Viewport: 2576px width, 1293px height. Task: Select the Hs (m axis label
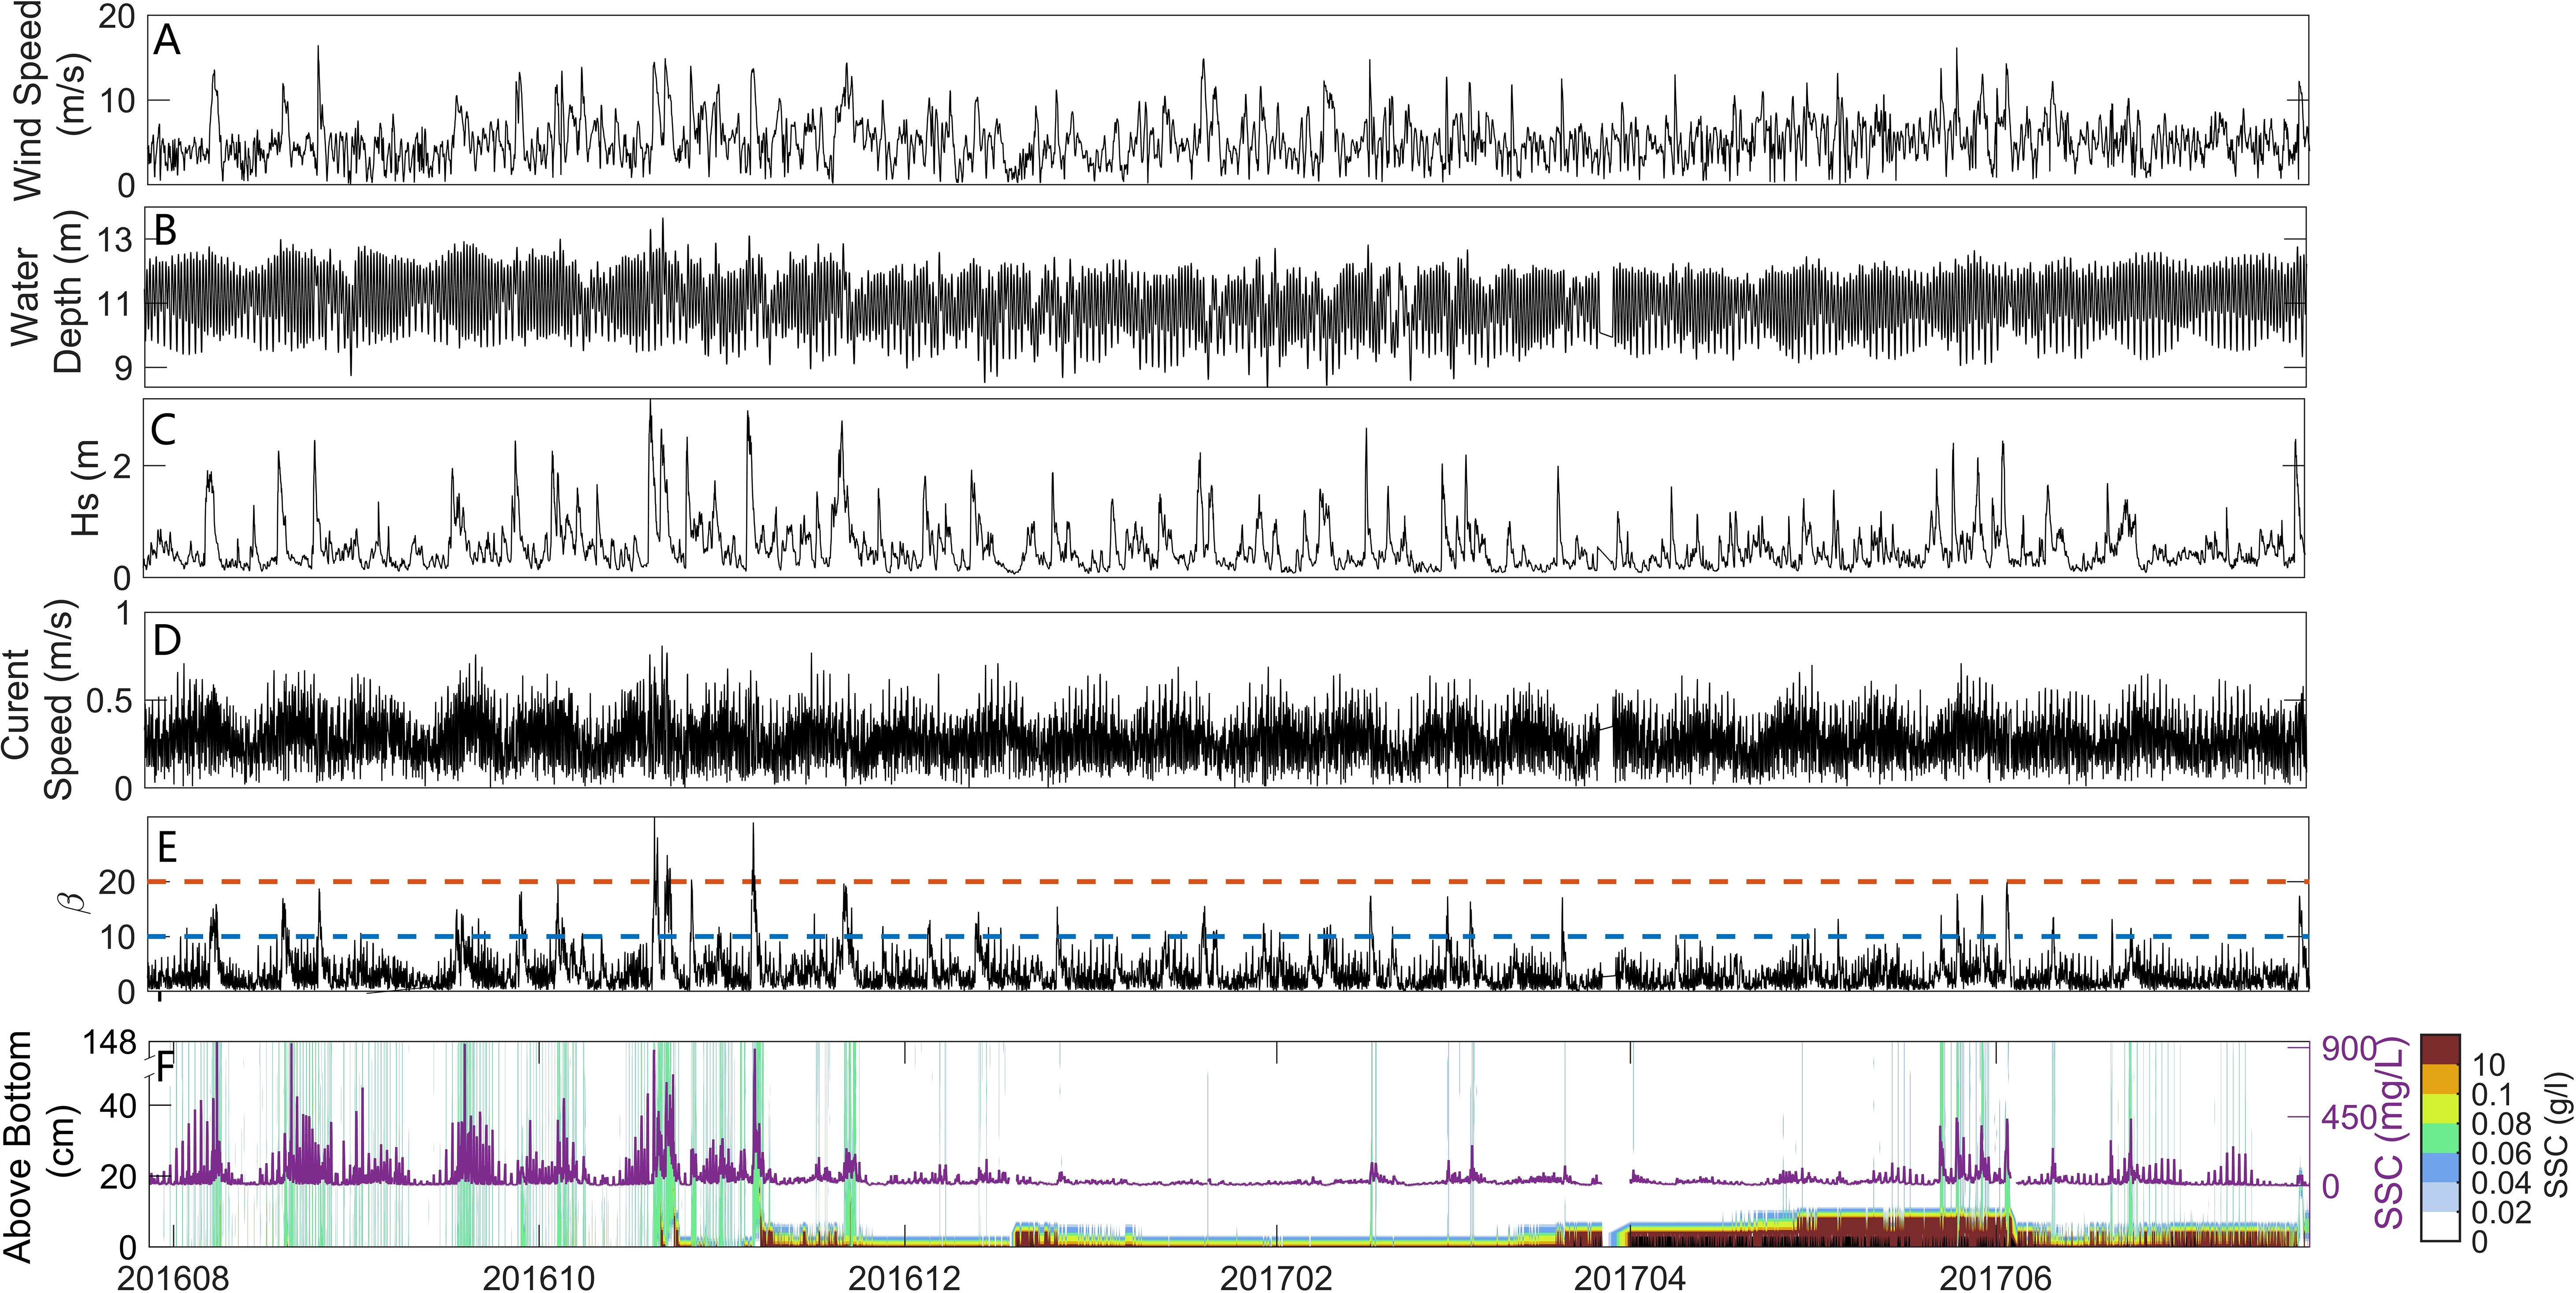coord(88,488)
